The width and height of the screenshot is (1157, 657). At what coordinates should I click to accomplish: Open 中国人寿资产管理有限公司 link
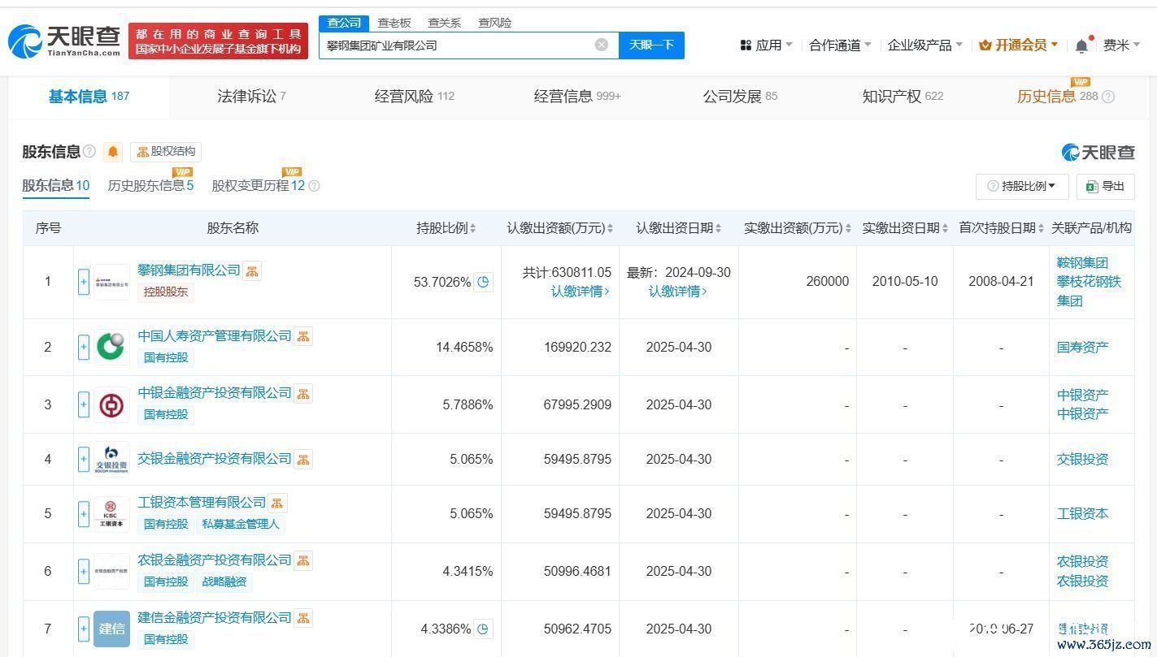215,335
